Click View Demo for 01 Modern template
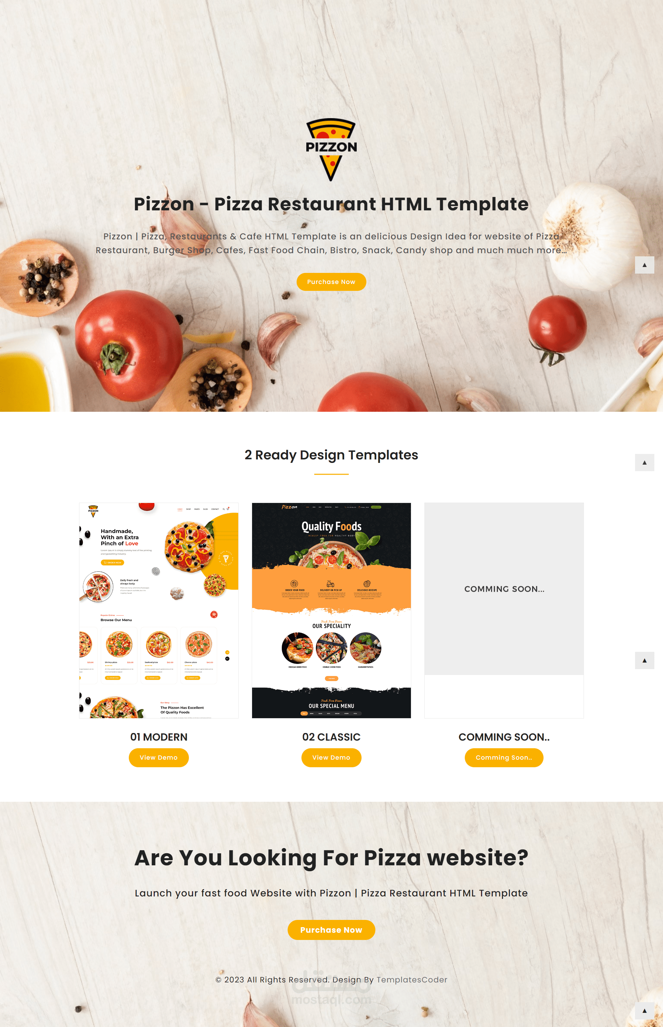Image resolution: width=663 pixels, height=1027 pixels. coord(158,758)
